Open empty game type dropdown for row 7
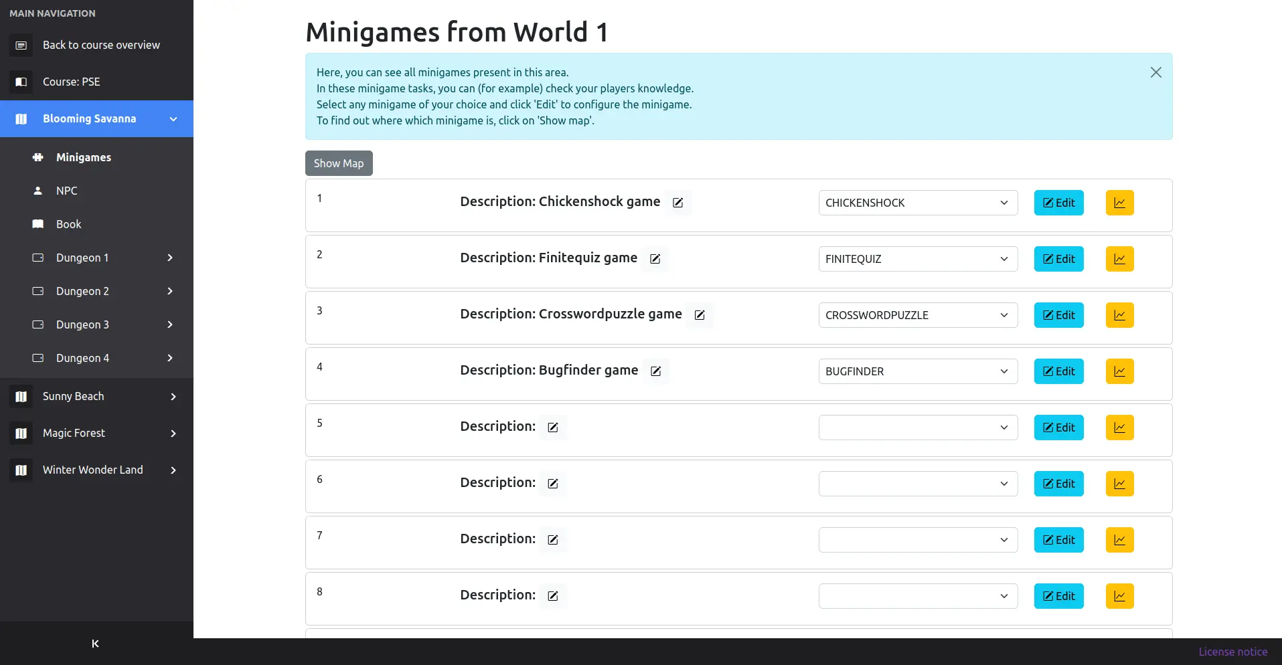The width and height of the screenshot is (1282, 665). pyautogui.click(x=918, y=540)
